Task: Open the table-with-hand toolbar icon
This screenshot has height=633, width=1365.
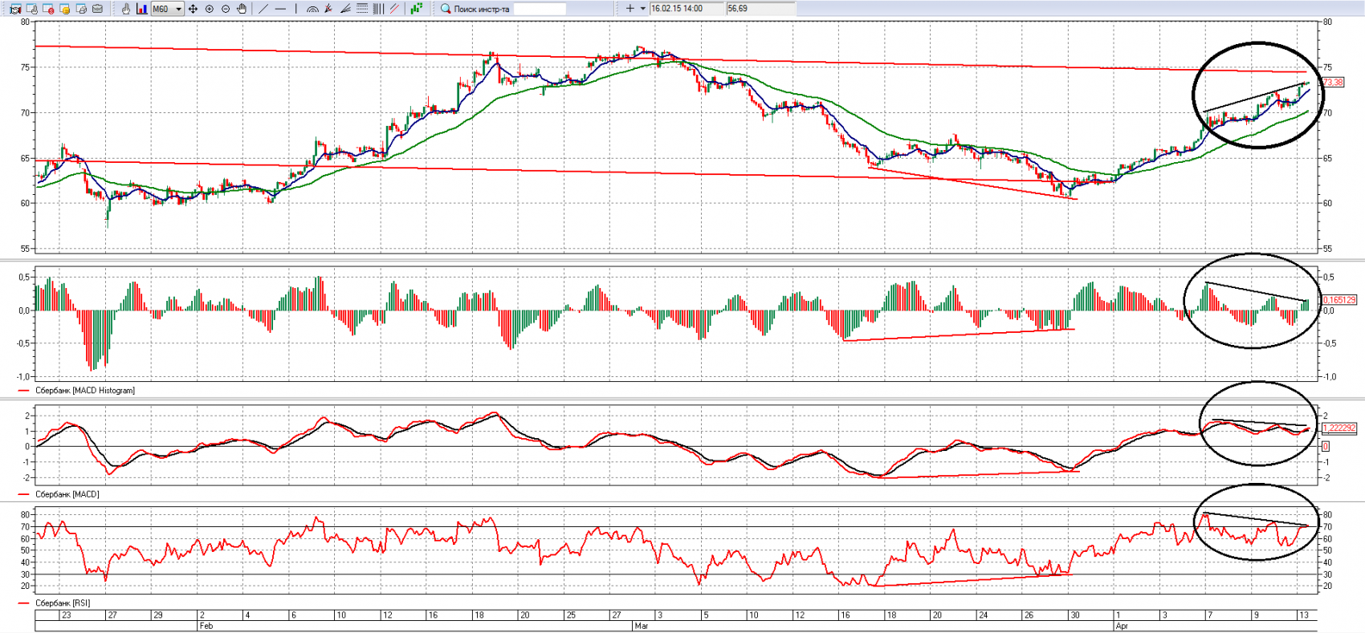Action: coord(32,9)
